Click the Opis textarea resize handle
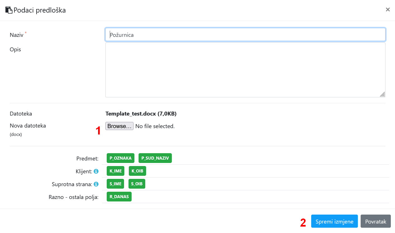The height and width of the screenshot is (233, 395). (x=382, y=94)
